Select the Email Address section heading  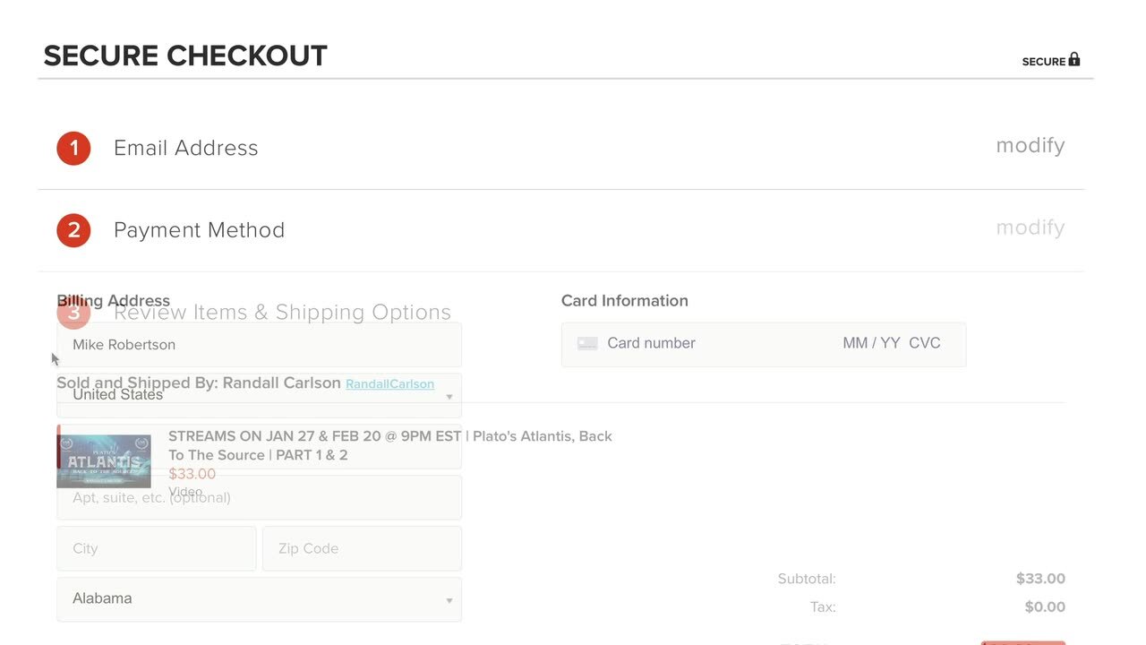pos(185,148)
